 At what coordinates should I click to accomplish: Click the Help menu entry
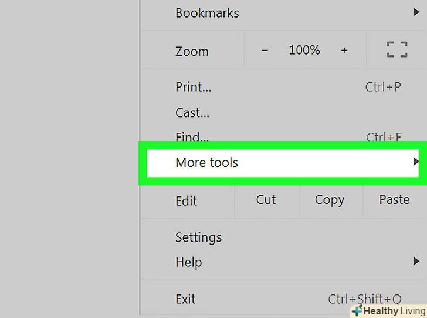click(x=188, y=262)
